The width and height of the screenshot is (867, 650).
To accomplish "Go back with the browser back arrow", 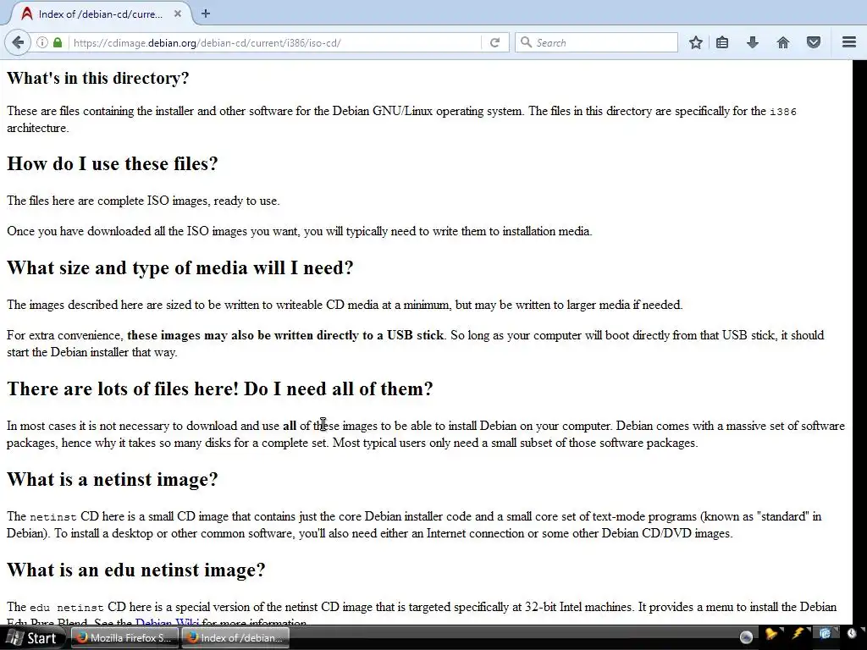I will tap(19, 42).
